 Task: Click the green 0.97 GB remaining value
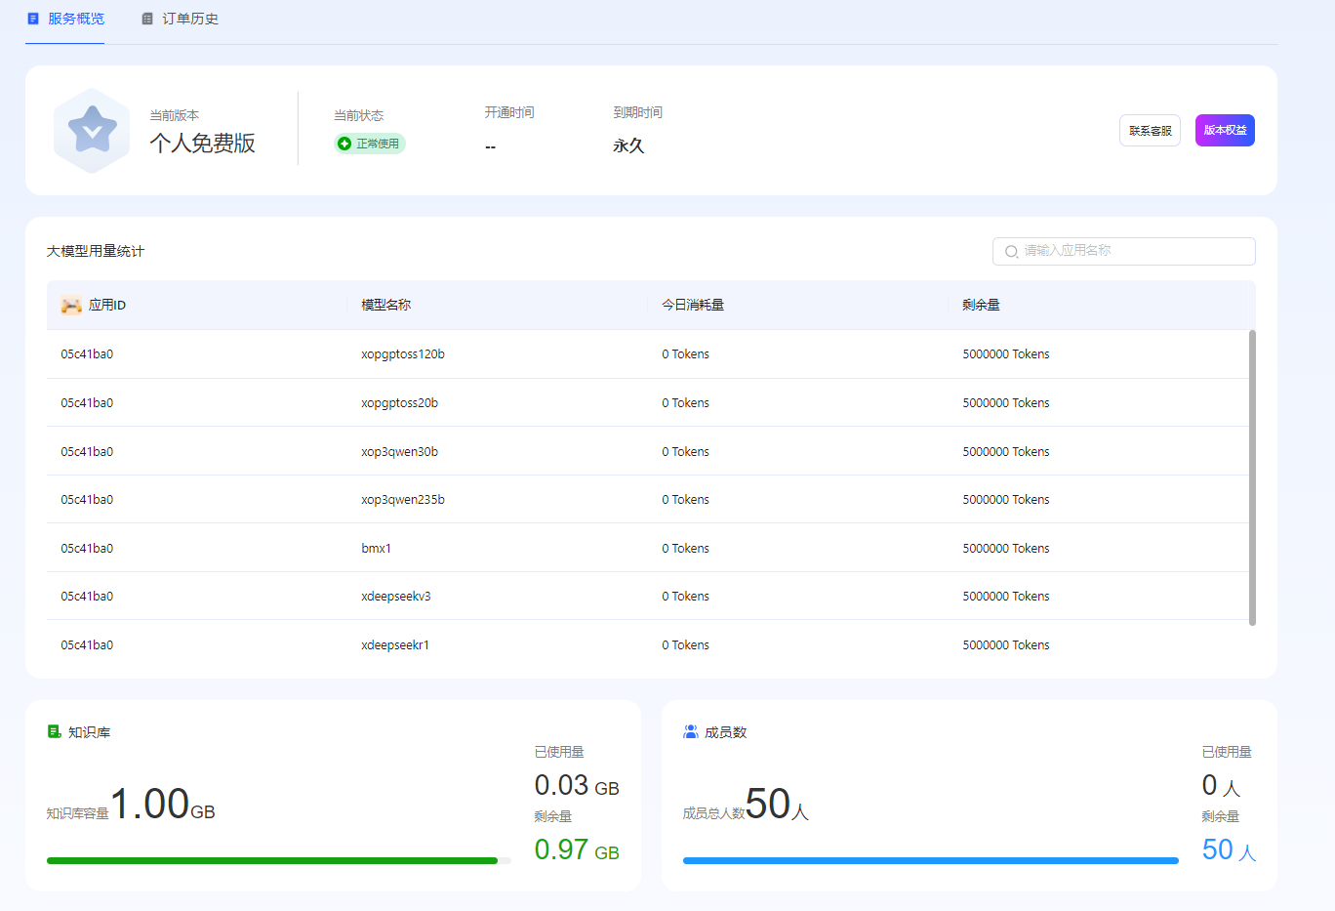[577, 850]
